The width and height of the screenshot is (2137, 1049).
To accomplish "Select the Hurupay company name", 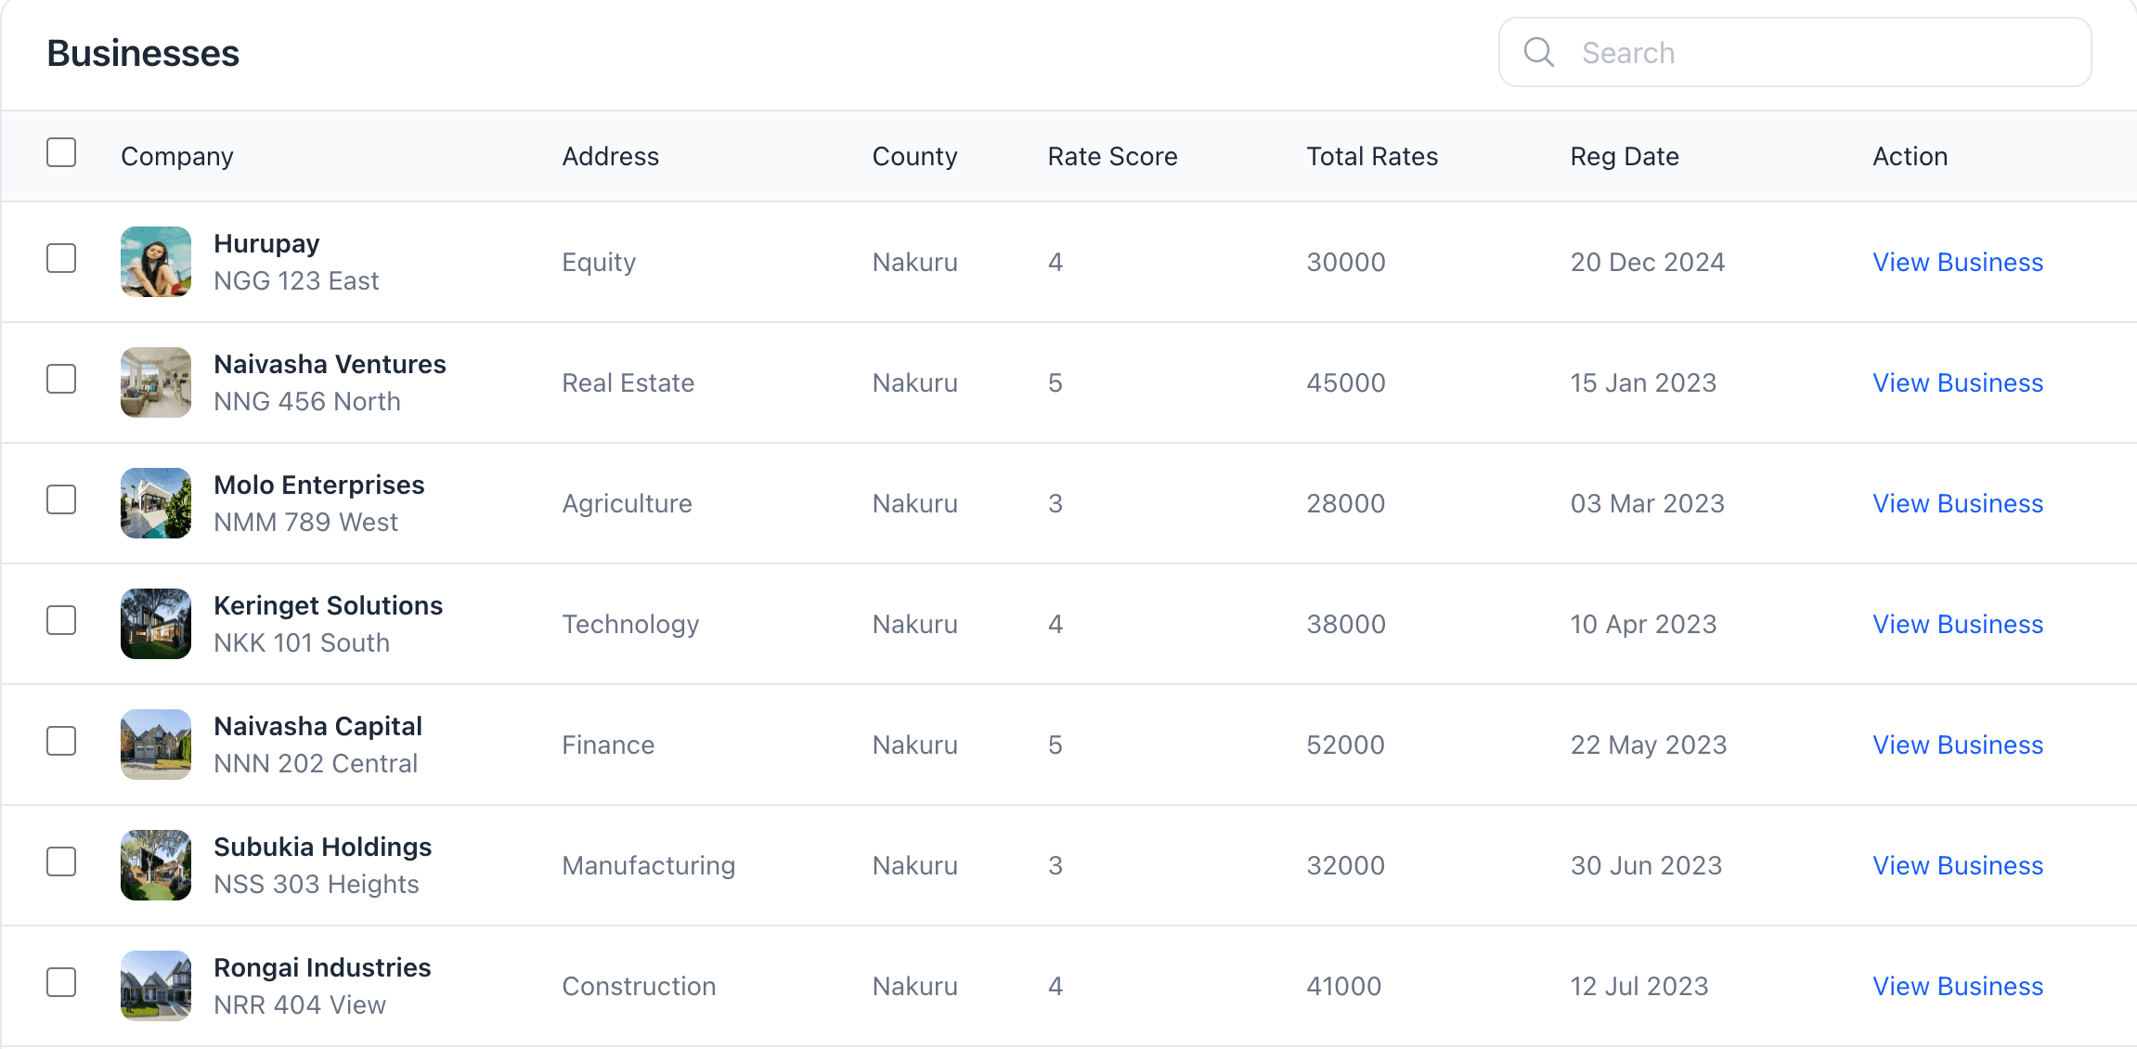I will (x=266, y=244).
